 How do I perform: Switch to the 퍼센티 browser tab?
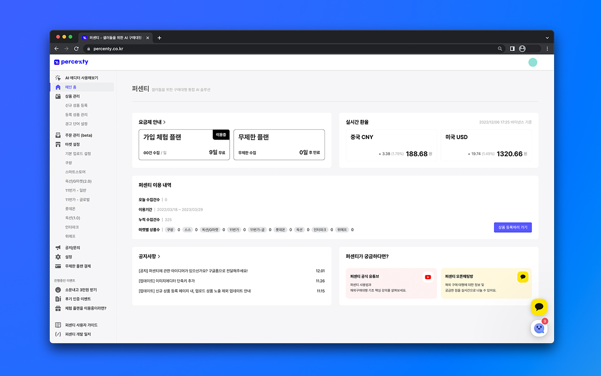114,38
